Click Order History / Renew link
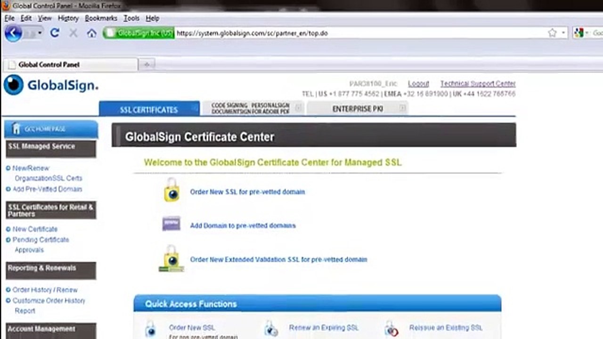 pyautogui.click(x=45, y=290)
